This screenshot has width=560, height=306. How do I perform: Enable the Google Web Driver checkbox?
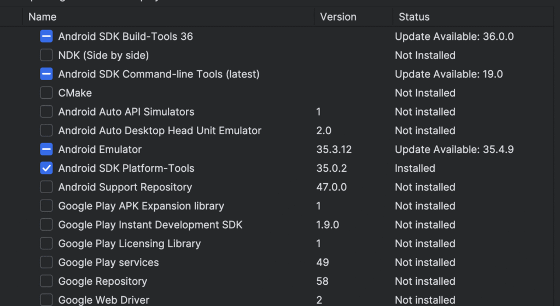[x=46, y=299]
